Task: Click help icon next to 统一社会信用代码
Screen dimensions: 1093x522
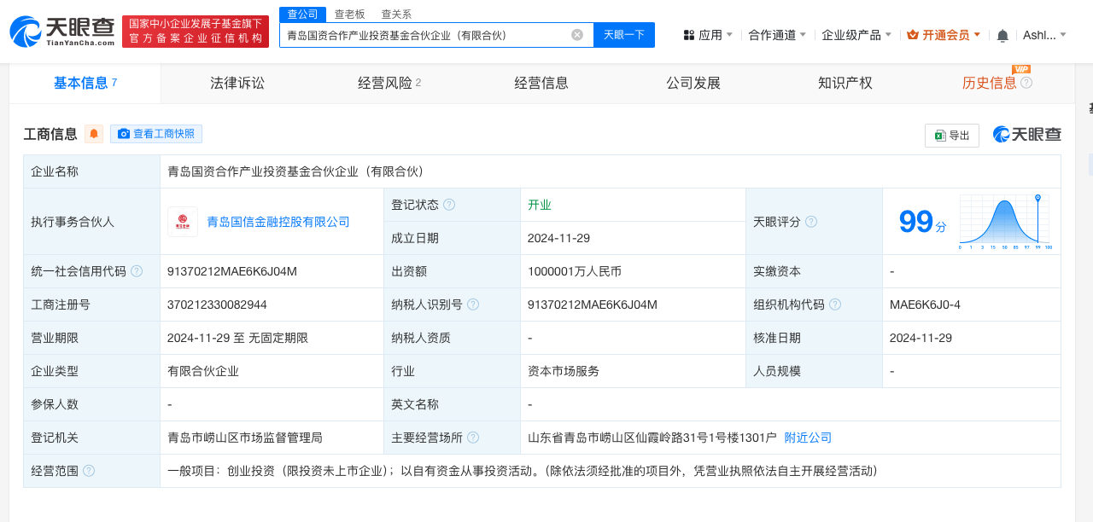Action: (x=137, y=271)
